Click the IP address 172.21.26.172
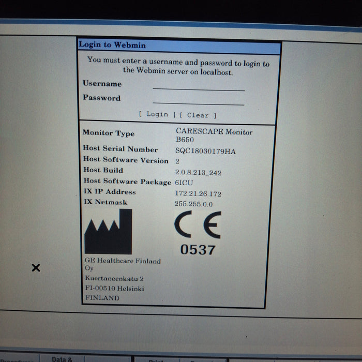This screenshot has height=362, width=362. (198, 193)
